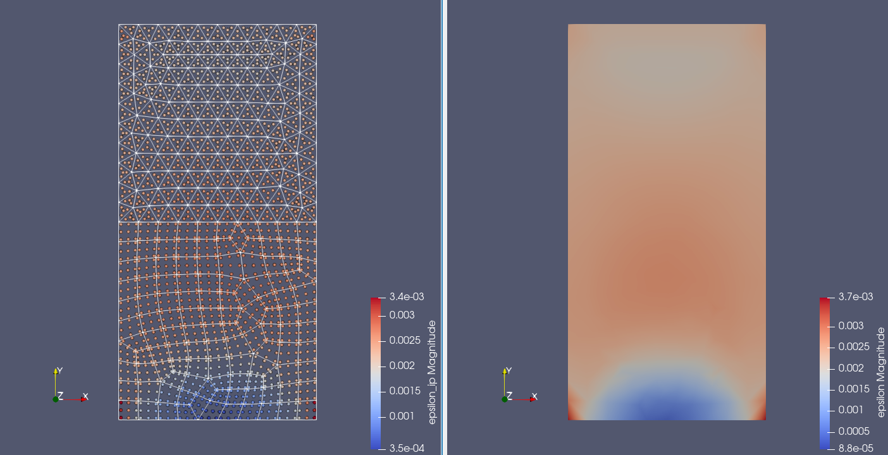Image resolution: width=888 pixels, height=455 pixels.
Task: Select the yellow Y axis arrow in left view
Action: pos(56,373)
